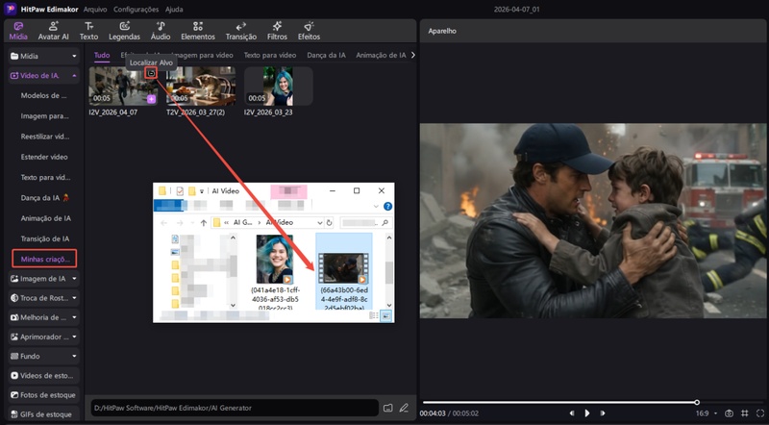Select Imagem para... sidebar item

point(44,116)
